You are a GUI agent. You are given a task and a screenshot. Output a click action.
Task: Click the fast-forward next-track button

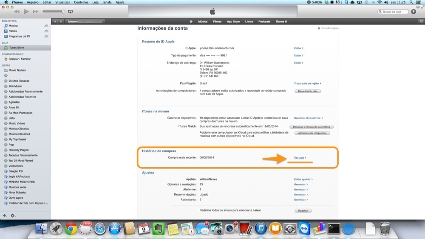(36, 11)
